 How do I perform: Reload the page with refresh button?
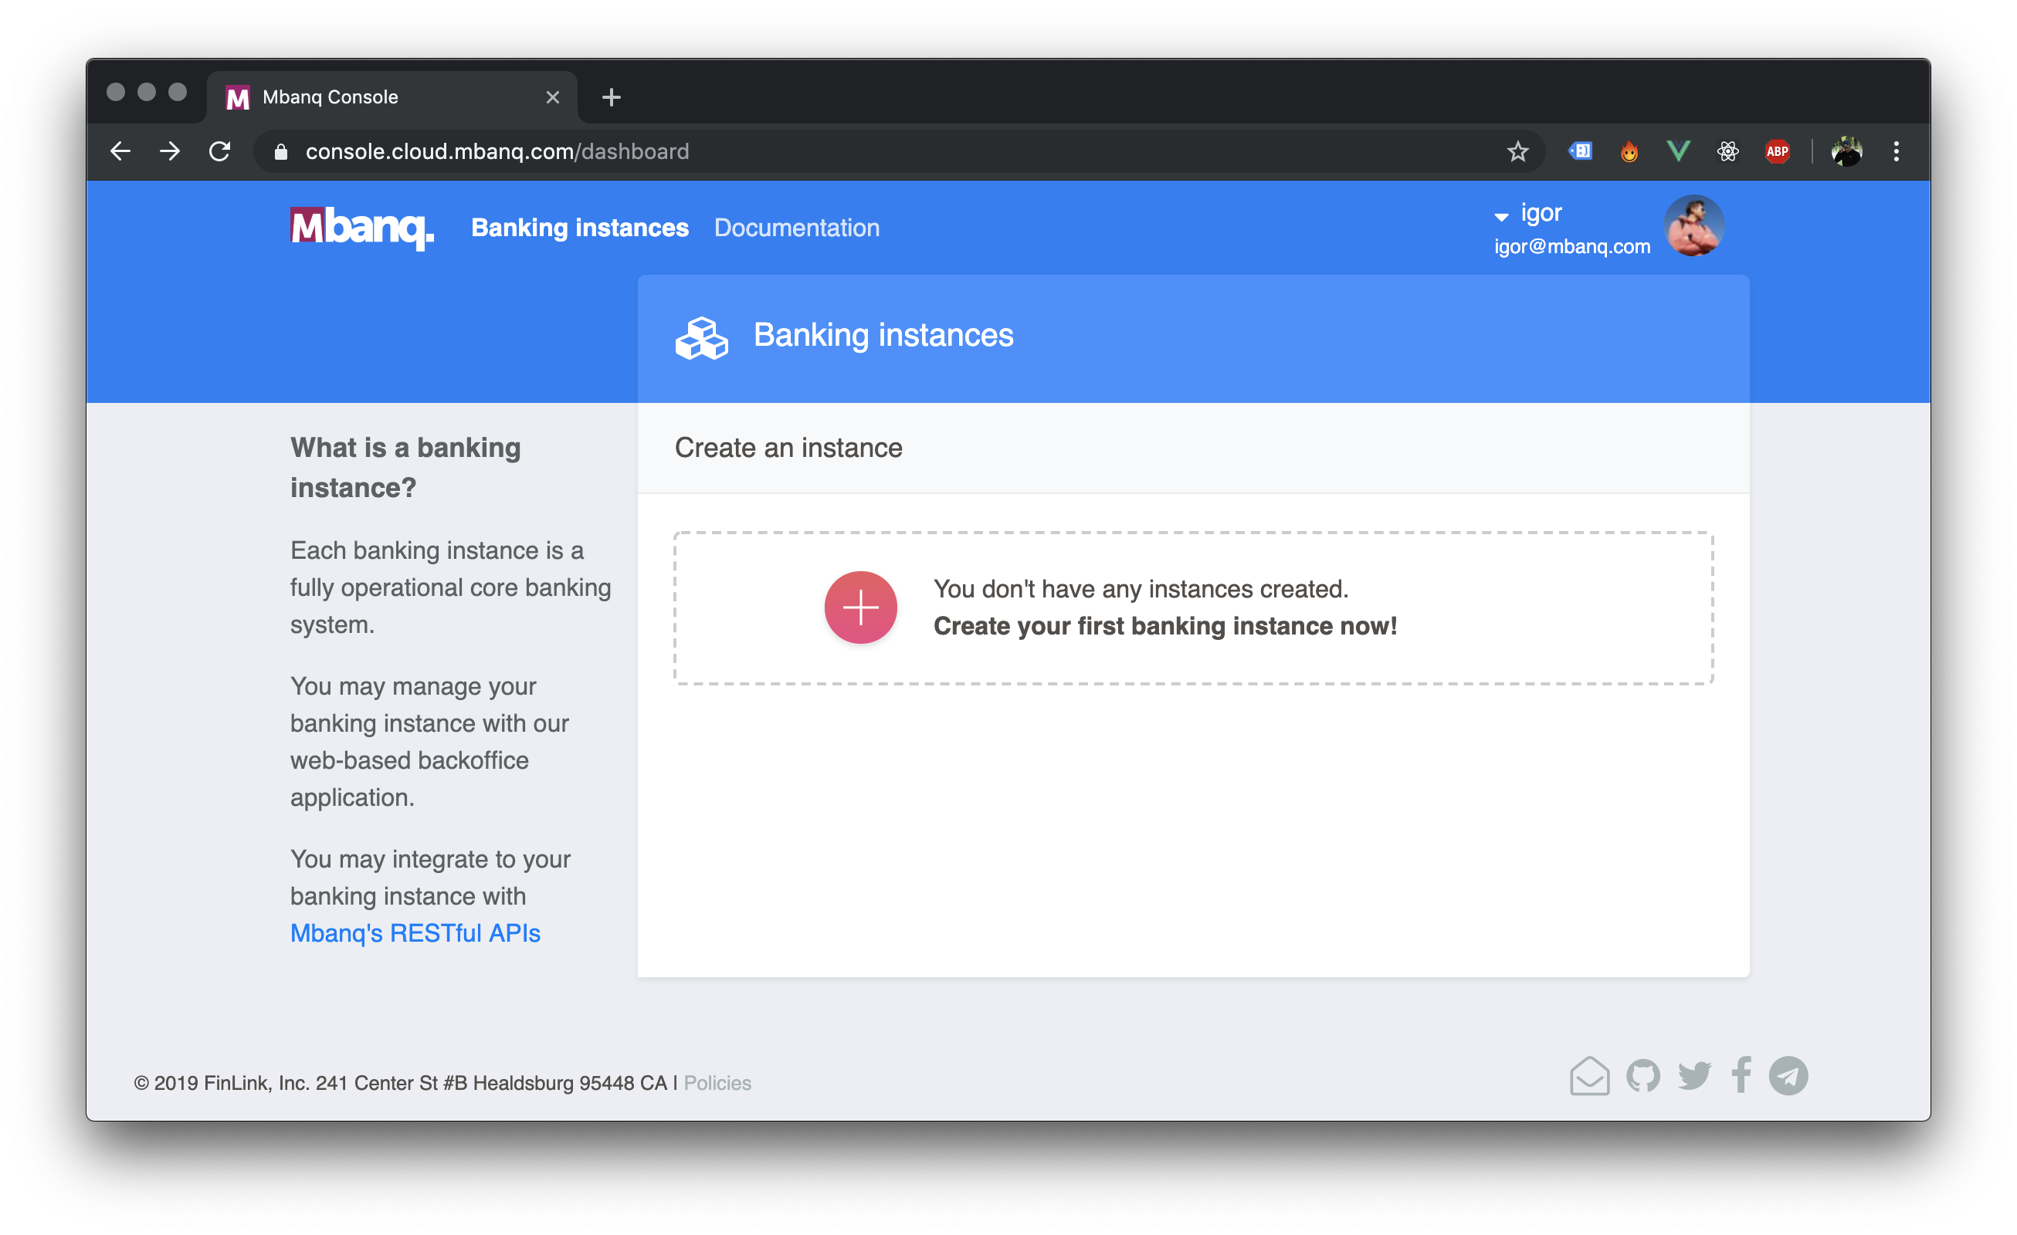point(219,151)
